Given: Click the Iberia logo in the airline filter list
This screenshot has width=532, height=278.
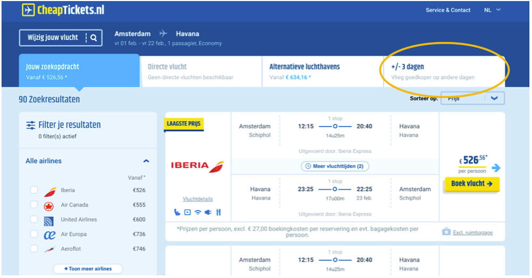Looking at the screenshot, I should pos(50,191).
